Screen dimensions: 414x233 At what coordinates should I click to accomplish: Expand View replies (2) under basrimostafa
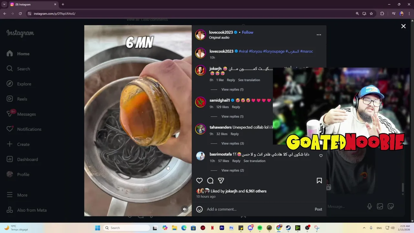point(233,170)
